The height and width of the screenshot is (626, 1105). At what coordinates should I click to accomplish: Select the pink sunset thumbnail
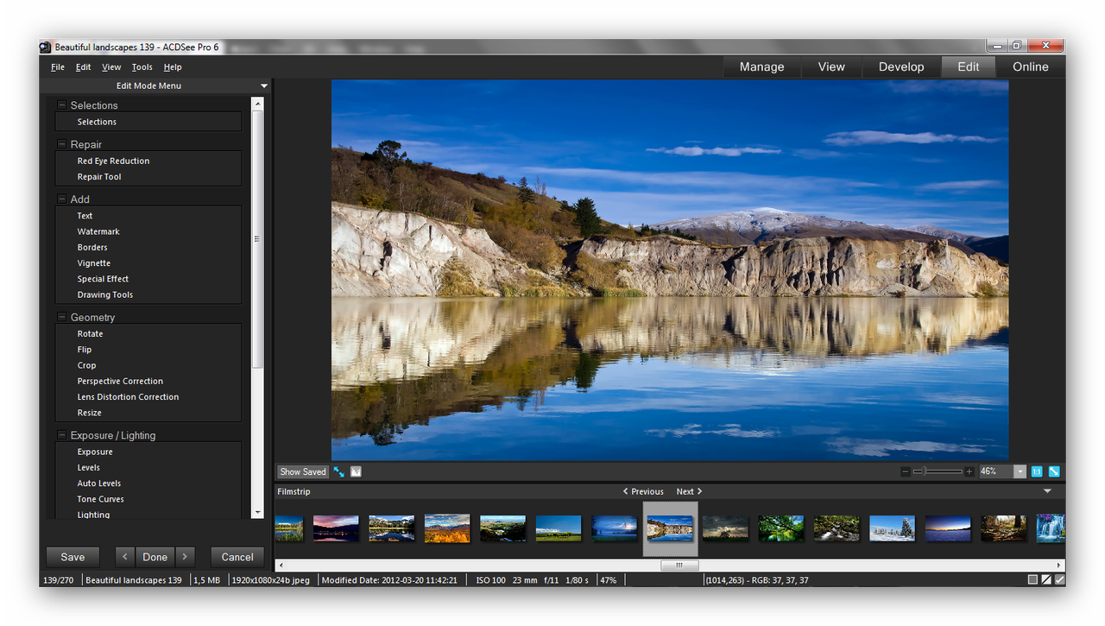(x=336, y=528)
